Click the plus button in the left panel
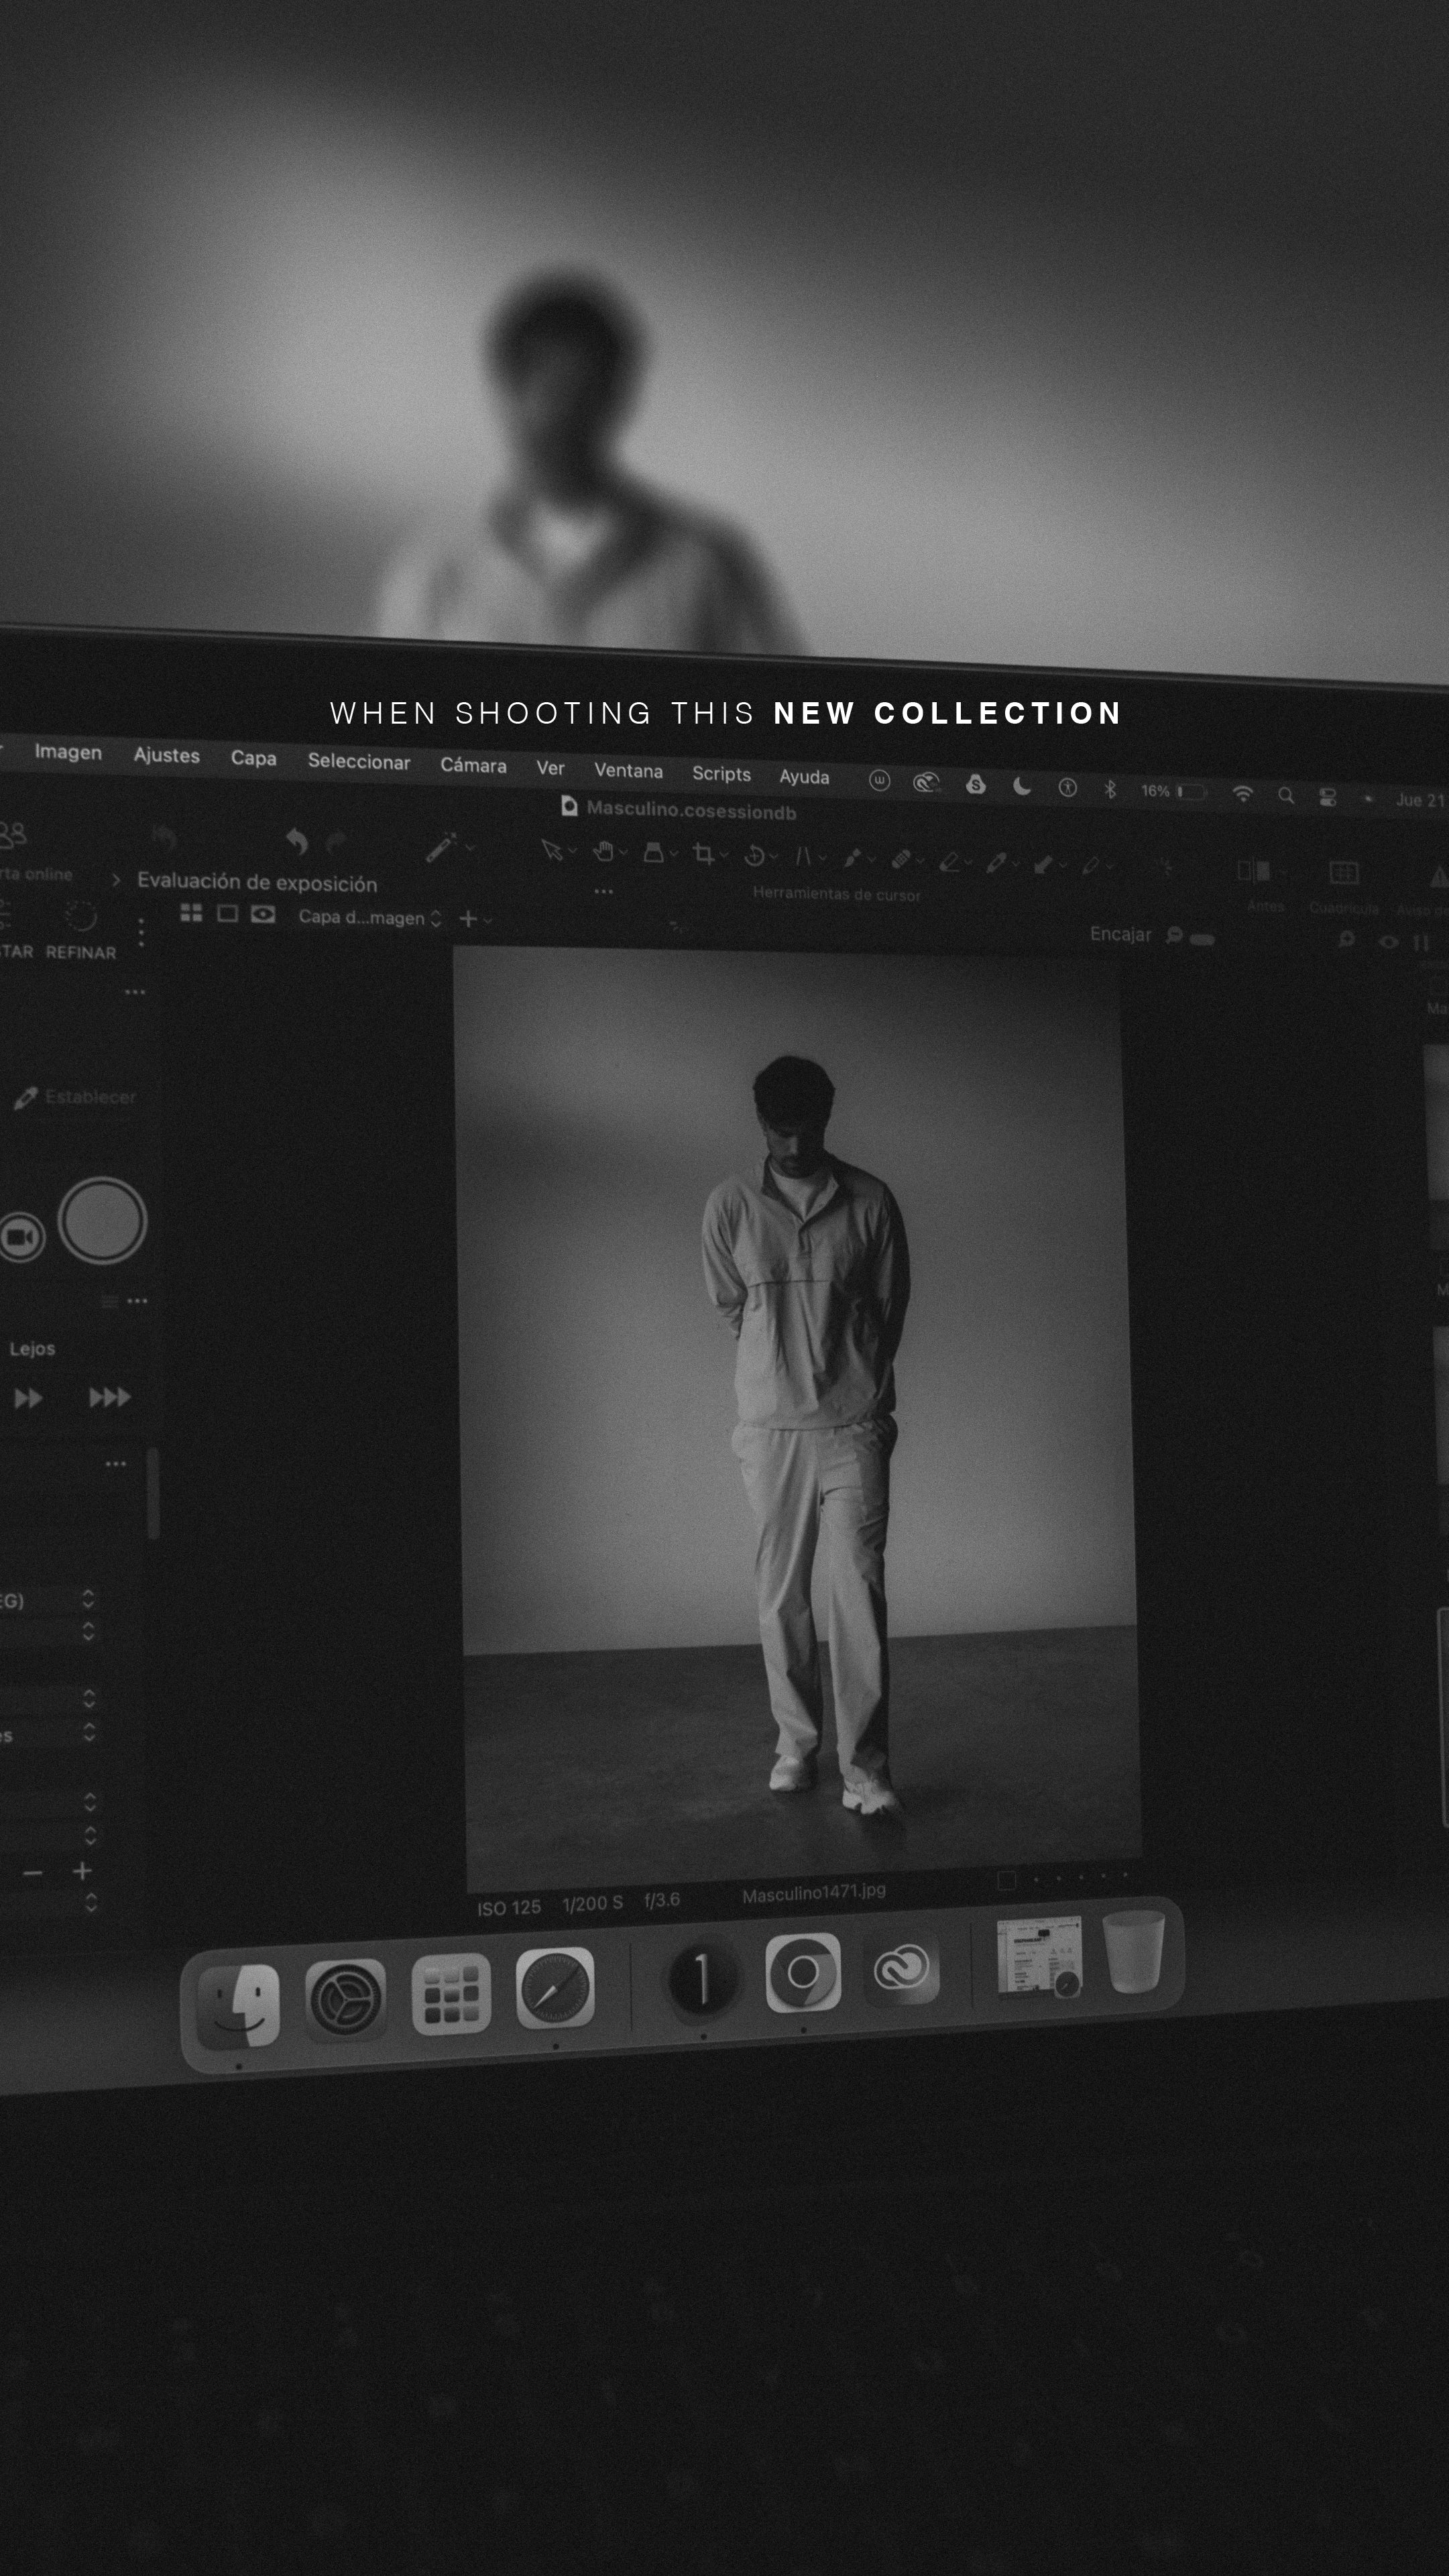 (82, 1871)
